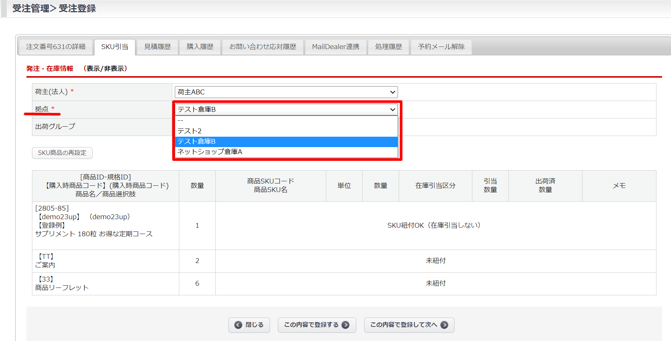671x341 pixels.
Task: Click the arrow icon on この内容で登録して次へ
Action: pyautogui.click(x=444, y=325)
